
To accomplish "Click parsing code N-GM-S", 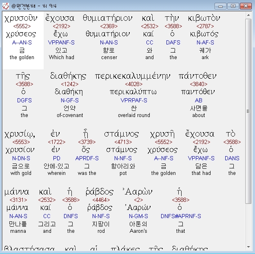I will (138, 216).
